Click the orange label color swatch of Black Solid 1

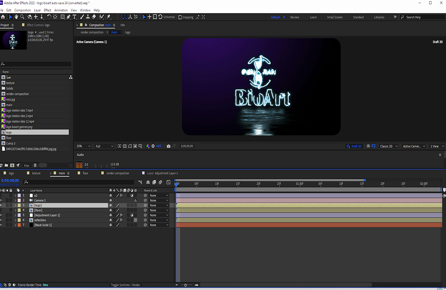pyautogui.click(x=19, y=225)
